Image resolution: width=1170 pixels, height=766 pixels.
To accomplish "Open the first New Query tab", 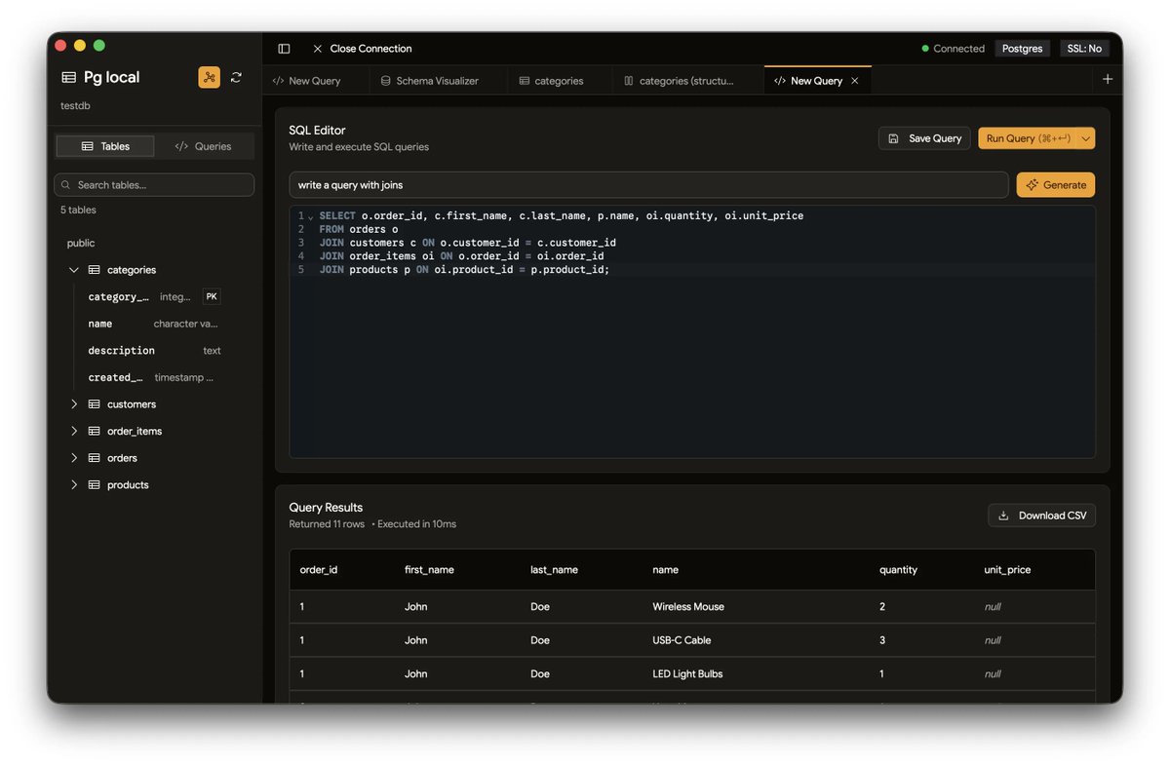I will tap(316, 81).
